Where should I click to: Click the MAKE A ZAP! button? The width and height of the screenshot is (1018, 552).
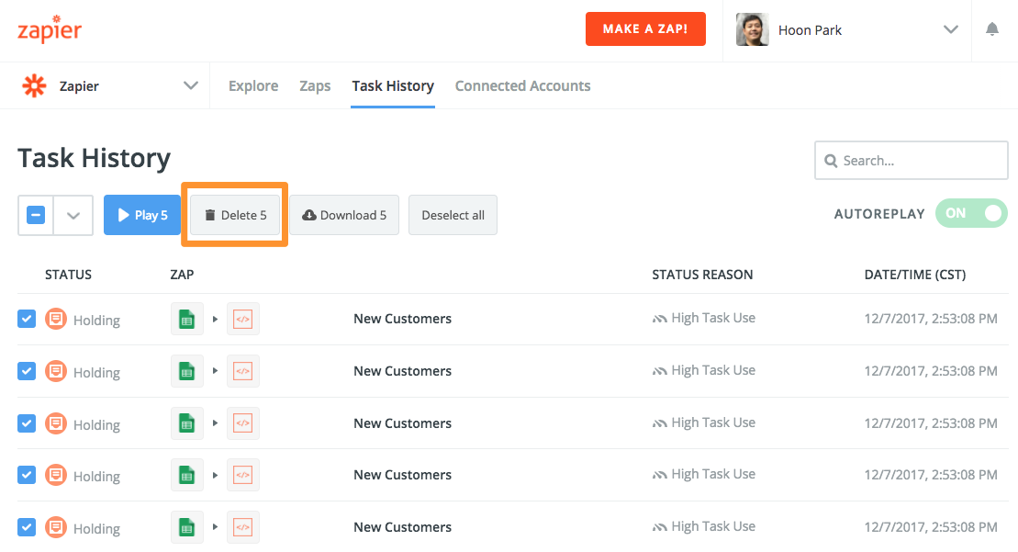(x=645, y=29)
